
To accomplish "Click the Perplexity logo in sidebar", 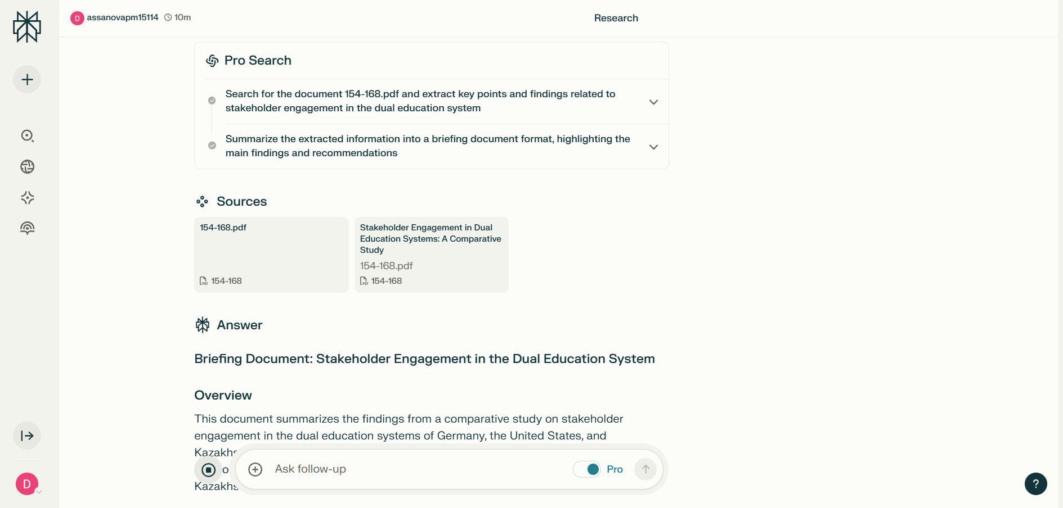I will tap(27, 26).
